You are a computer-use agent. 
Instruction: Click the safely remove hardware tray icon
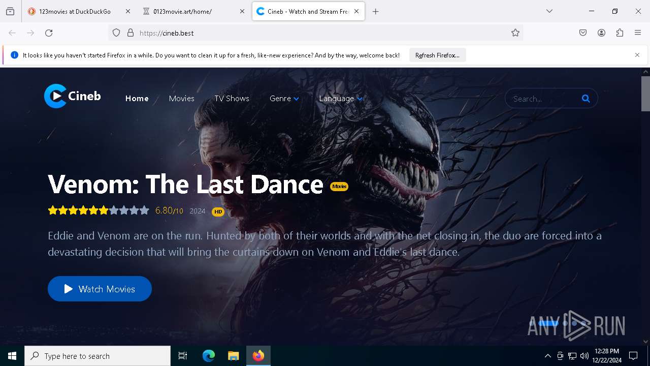[x=560, y=356]
